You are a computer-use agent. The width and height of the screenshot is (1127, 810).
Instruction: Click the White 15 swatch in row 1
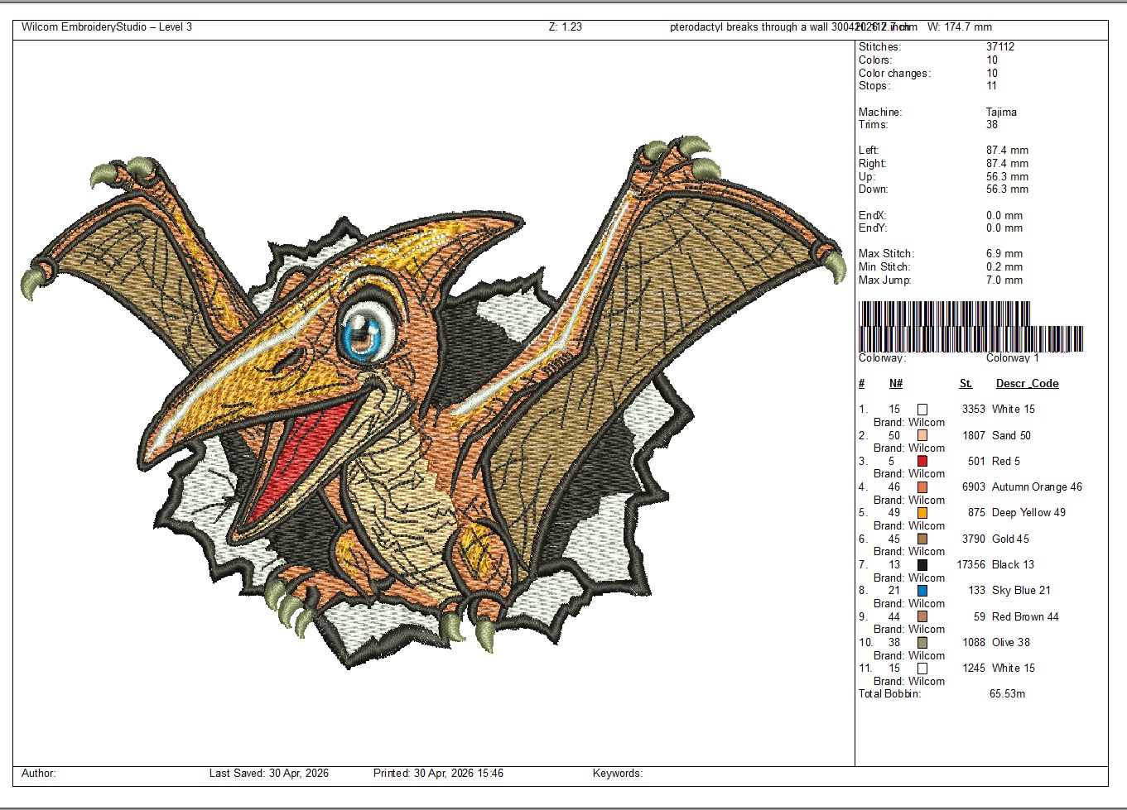tap(922, 410)
